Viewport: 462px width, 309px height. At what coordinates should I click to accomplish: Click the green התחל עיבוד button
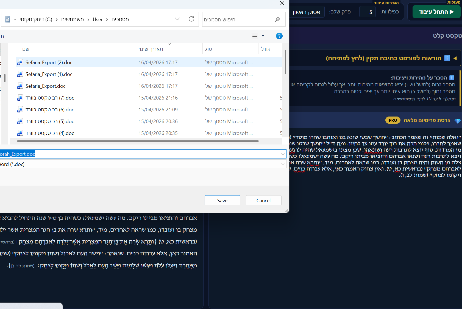tap(436, 12)
